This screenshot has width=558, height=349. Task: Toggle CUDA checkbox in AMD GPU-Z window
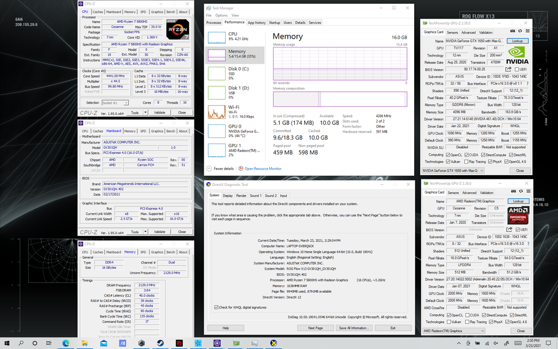(x=467, y=315)
